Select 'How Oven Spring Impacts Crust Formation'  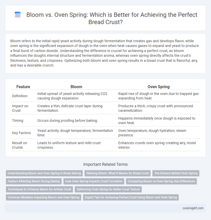(x=94, y=181)
